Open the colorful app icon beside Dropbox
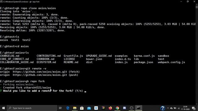This screenshot has height=111, width=198. (x=103, y=108)
